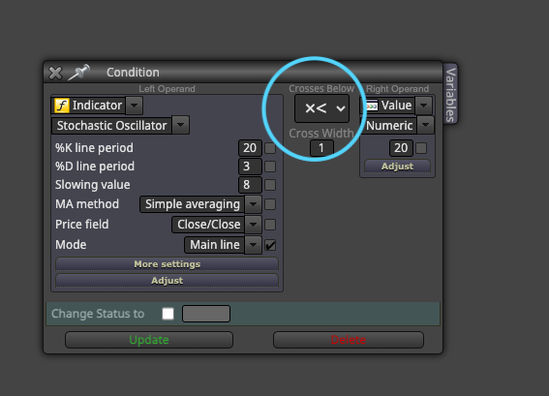Click Adjust button under Left Operand
Image resolution: width=549 pixels, height=396 pixels.
point(167,281)
